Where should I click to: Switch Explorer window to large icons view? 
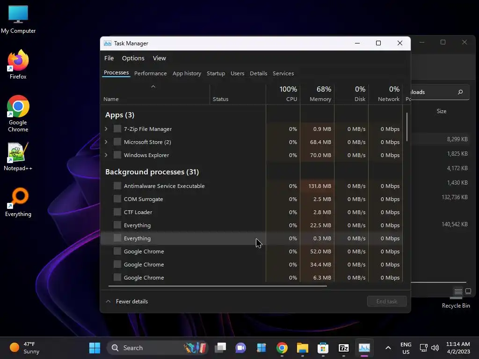click(x=468, y=291)
